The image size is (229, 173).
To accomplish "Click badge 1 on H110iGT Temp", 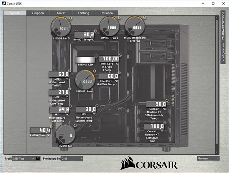I will click(95, 31).
